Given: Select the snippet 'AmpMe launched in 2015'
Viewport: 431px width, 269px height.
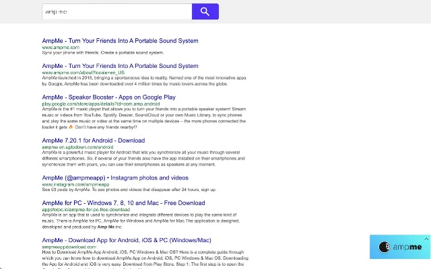Looking at the screenshot, I should point(144,81).
